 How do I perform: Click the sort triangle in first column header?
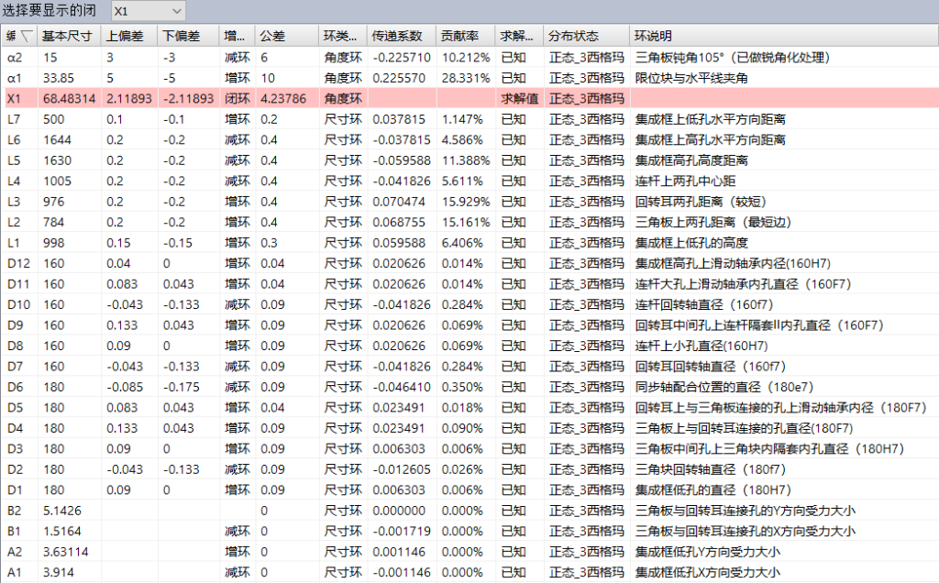click(27, 37)
